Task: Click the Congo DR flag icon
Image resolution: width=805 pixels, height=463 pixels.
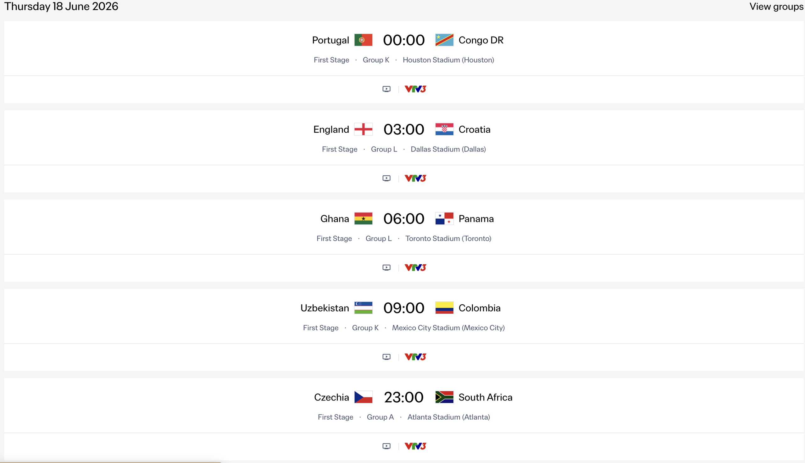Action: pyautogui.click(x=444, y=40)
